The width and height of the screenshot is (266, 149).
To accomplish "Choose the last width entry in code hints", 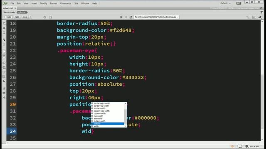I will [108, 126].
